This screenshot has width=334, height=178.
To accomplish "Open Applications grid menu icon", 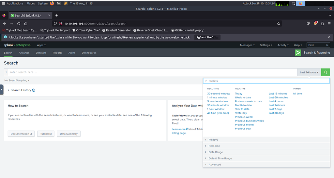I will (x=3, y=3).
